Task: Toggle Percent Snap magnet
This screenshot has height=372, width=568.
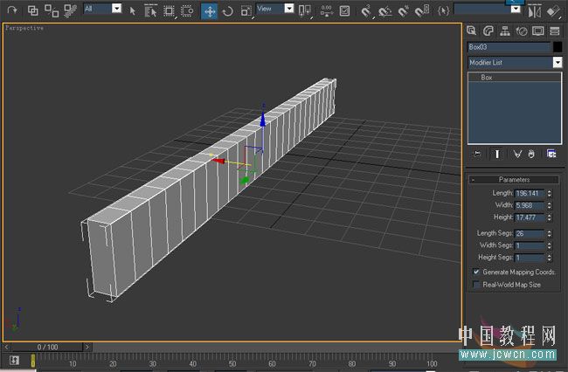Action: tap(403, 11)
